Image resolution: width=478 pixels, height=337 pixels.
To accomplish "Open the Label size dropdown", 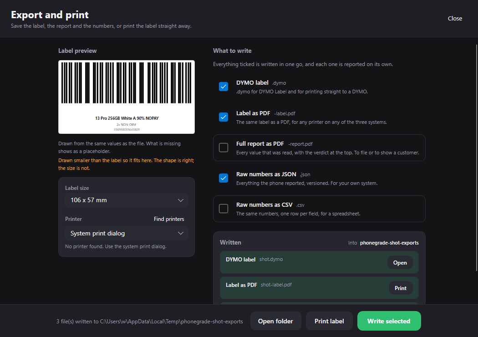I will (127, 200).
